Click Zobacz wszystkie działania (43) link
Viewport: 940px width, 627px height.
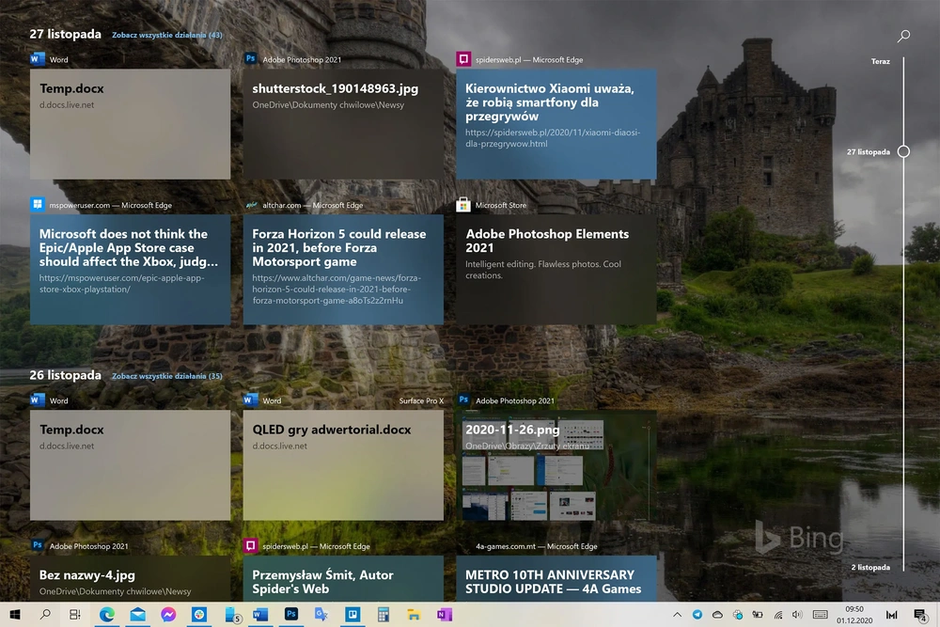(167, 35)
